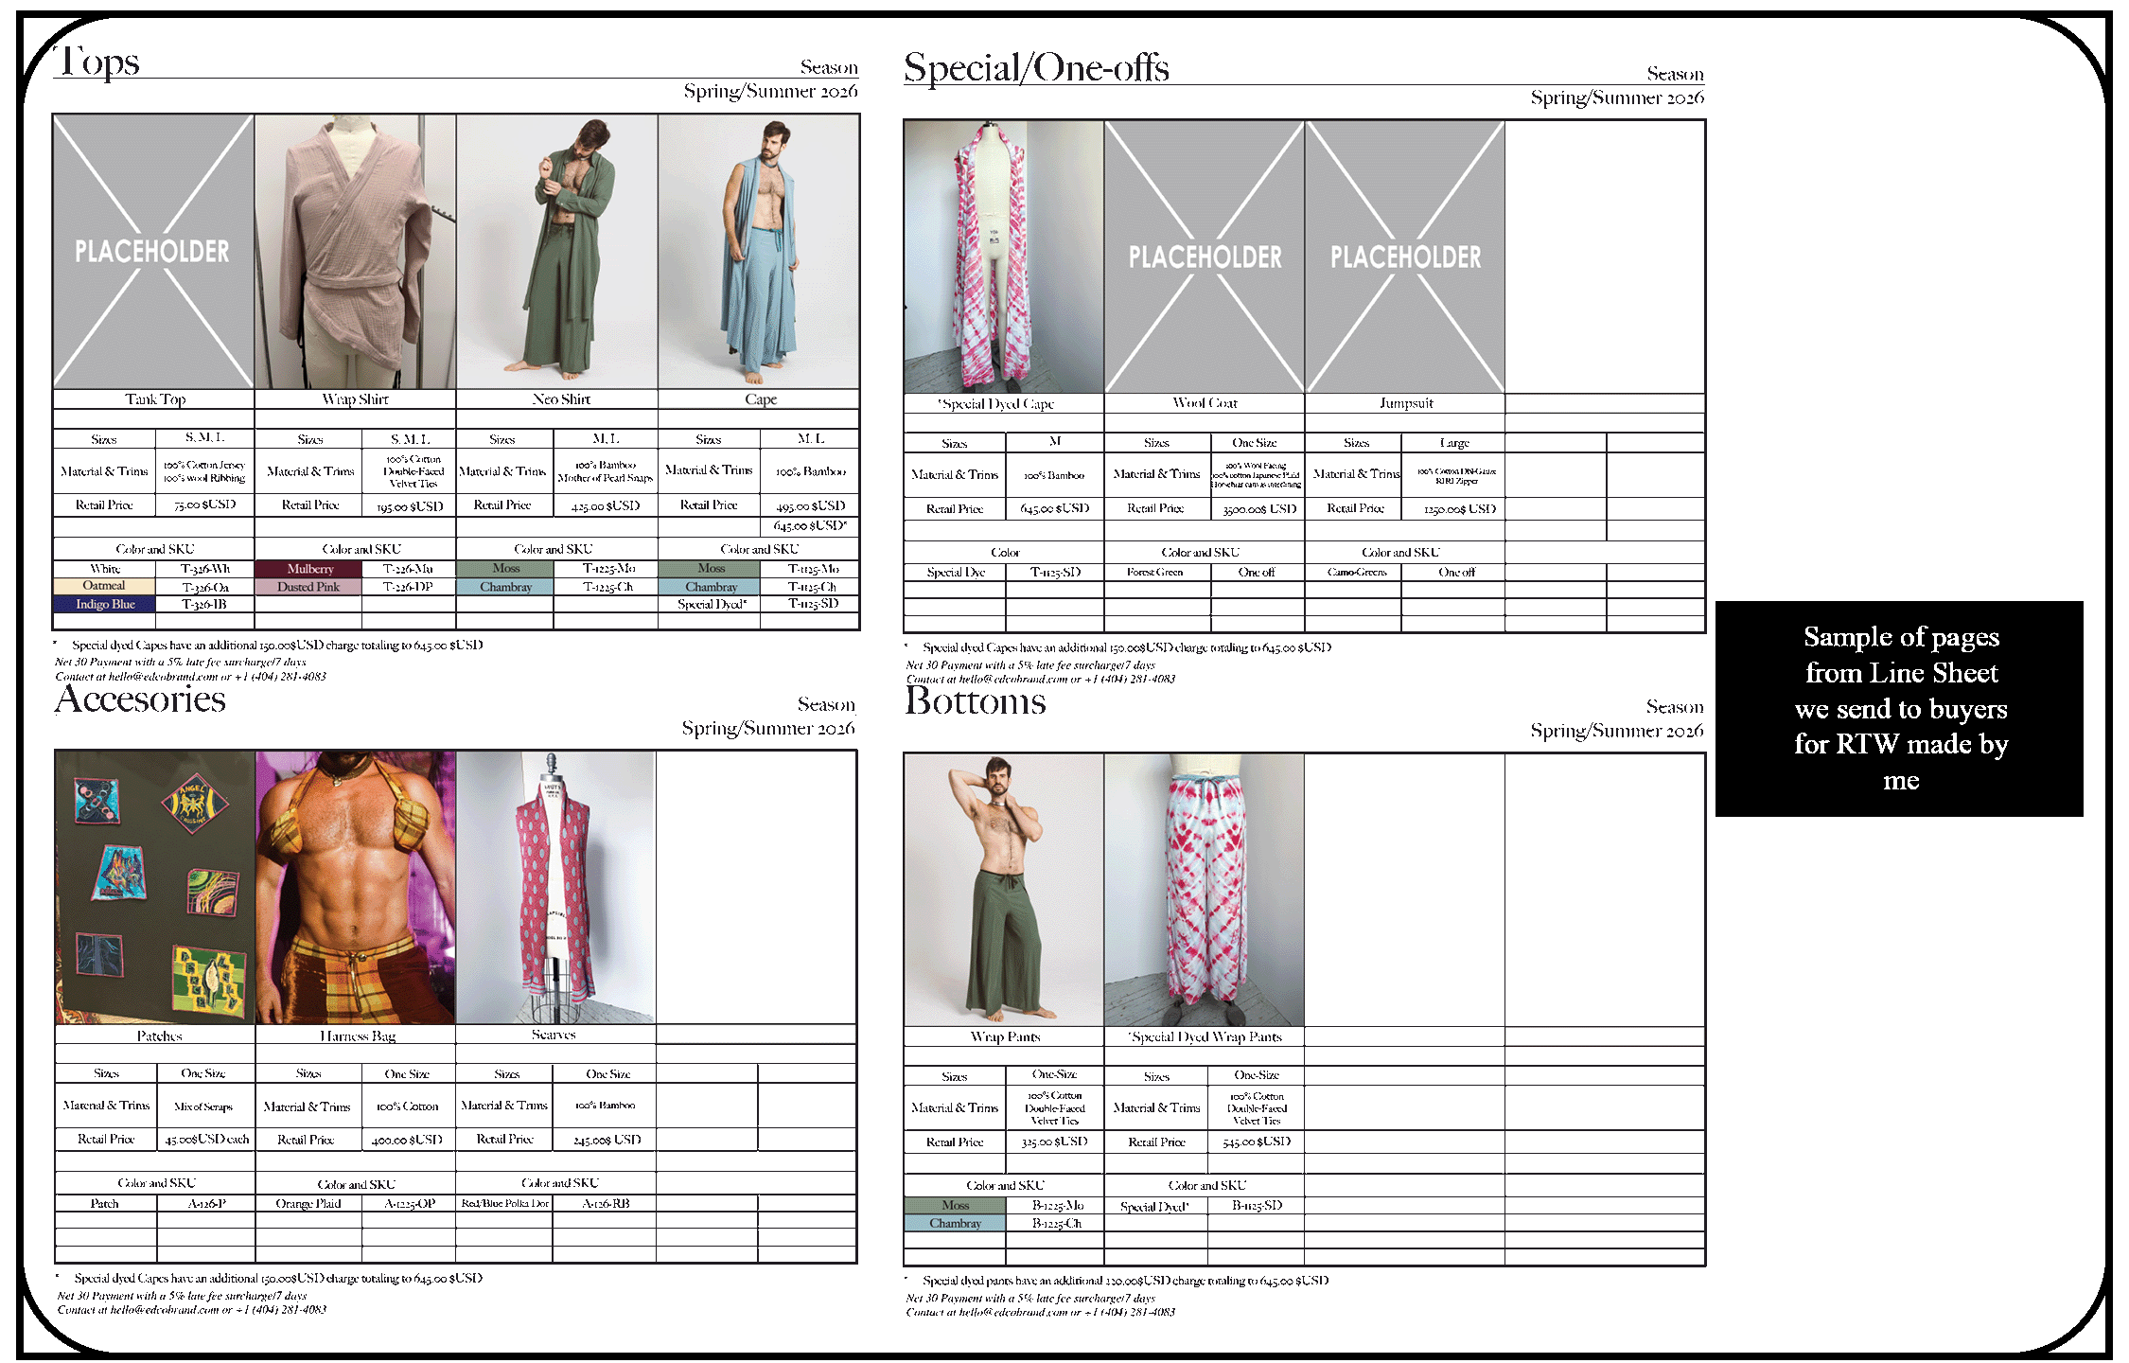Select the Jumpsuit retail price cell
Viewport: 2129px width, 1363px height.
pos(1459,509)
